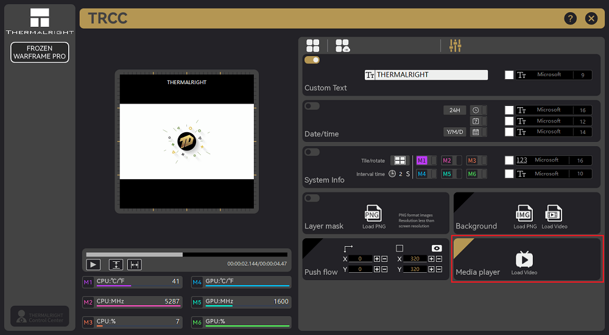The width and height of the screenshot is (609, 335).
Task: Turn off the Custom Text toggle
Action: tap(312, 60)
